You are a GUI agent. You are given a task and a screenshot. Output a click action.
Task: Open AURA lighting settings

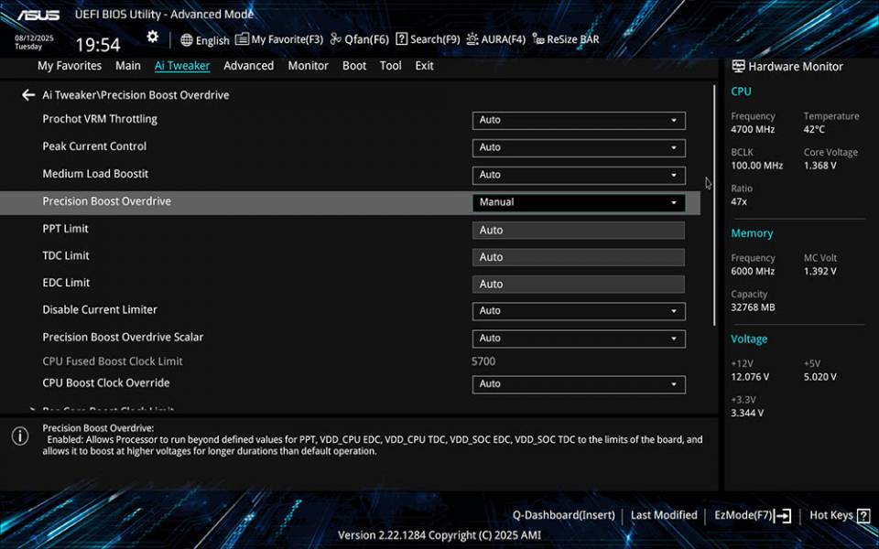(496, 39)
